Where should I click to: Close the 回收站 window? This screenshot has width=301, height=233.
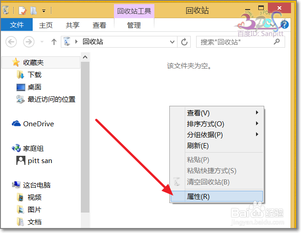[279, 8]
